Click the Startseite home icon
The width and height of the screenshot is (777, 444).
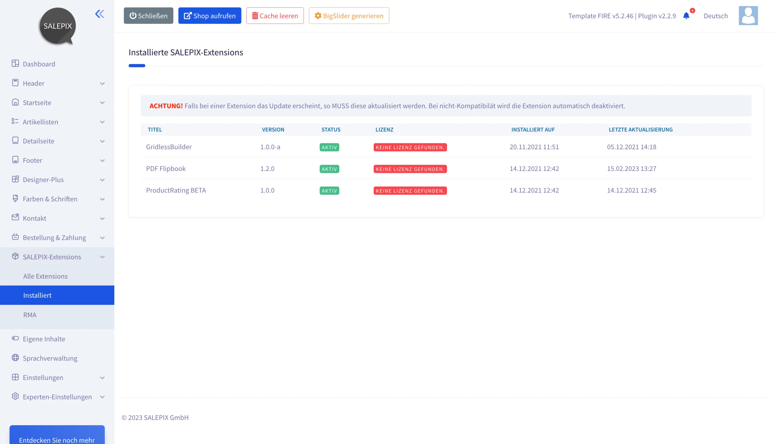tap(15, 102)
